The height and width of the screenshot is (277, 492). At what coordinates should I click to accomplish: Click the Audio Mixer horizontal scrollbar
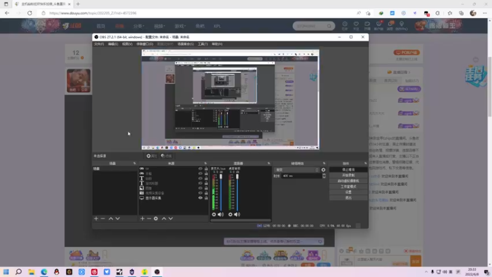(x=240, y=220)
